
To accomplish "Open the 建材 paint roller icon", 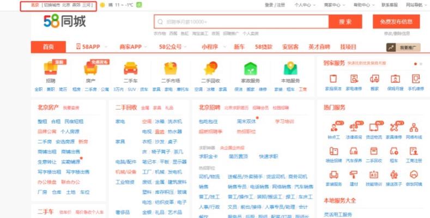I will (x=354, y=175).
